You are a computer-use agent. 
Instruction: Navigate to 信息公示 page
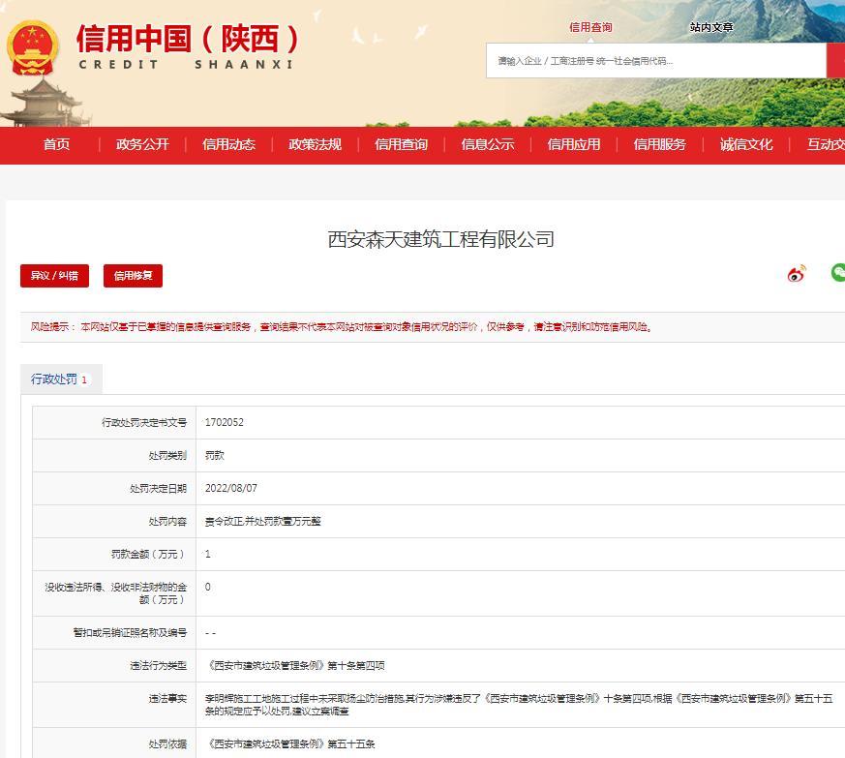[487, 144]
